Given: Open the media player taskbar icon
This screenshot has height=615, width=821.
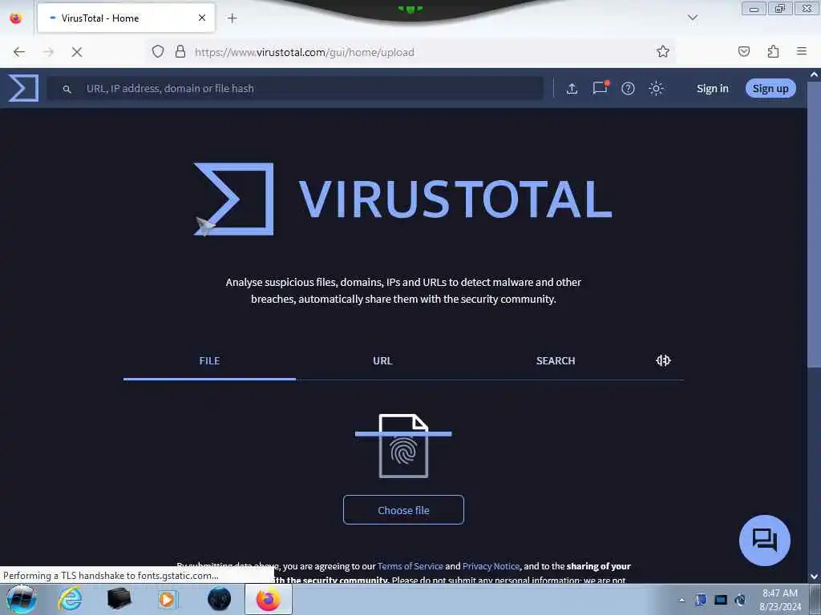Looking at the screenshot, I should pyautogui.click(x=168, y=599).
